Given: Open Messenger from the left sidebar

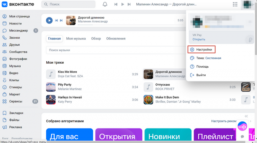Looking at the screenshot, I should [x=18, y=30].
